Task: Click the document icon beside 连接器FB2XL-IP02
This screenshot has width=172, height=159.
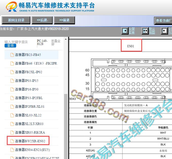Action: point(12,72)
